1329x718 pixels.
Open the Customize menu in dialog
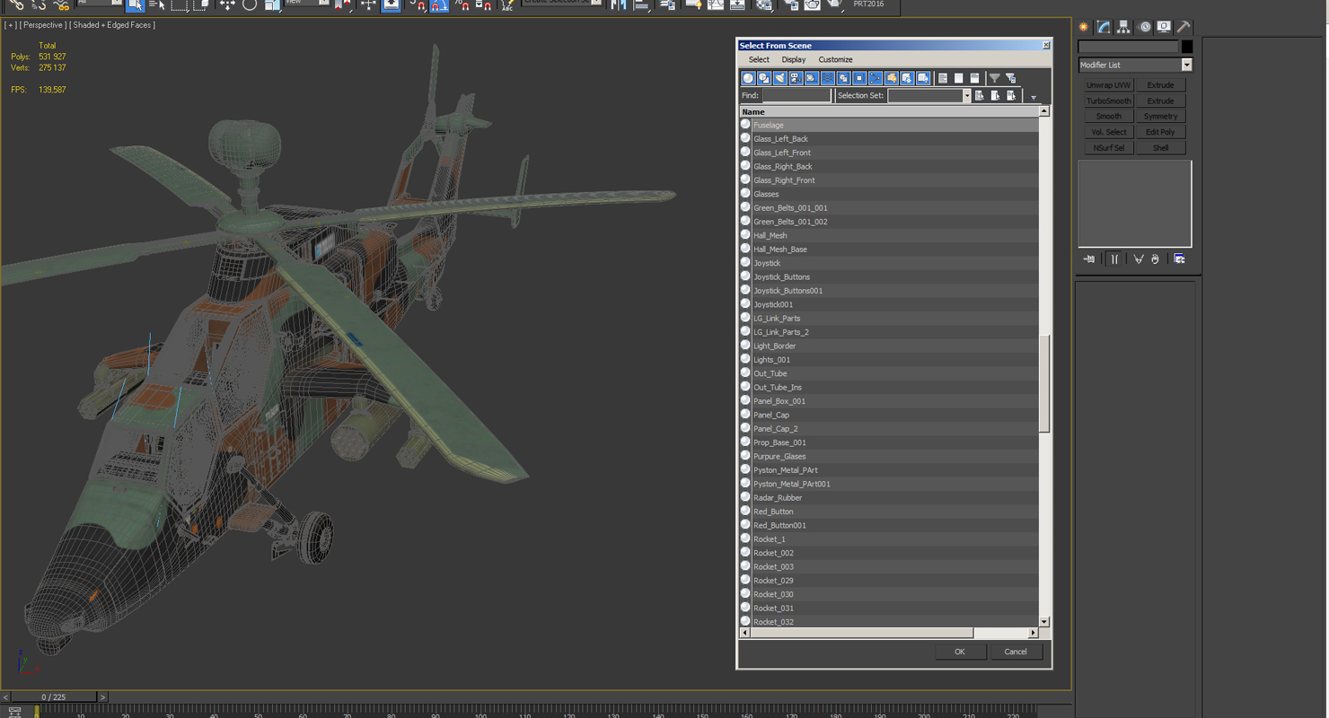(835, 59)
